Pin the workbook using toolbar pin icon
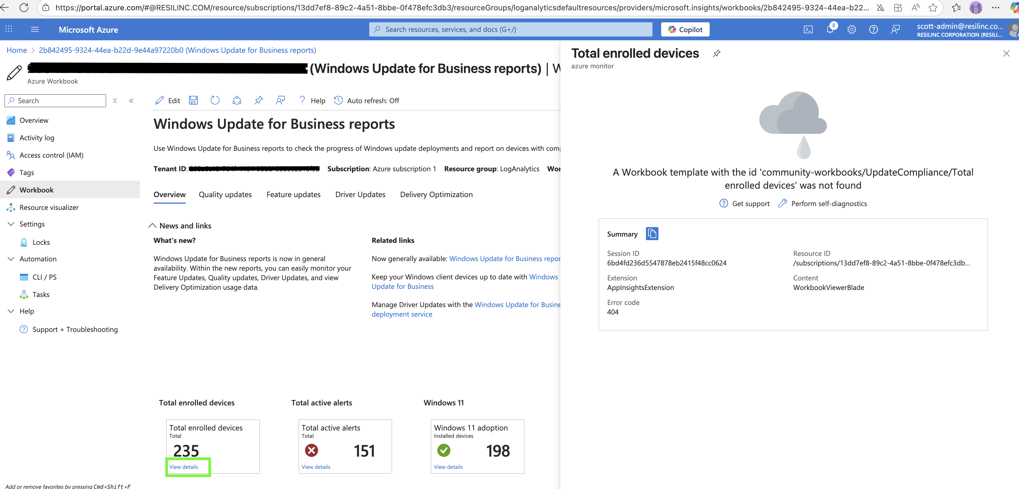 click(258, 100)
